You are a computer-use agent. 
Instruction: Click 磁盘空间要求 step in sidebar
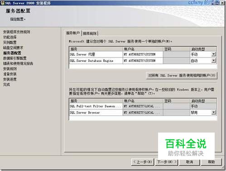pos(13,47)
